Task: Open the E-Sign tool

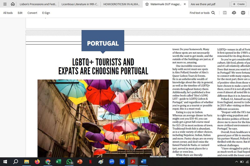Action: click(46, 13)
